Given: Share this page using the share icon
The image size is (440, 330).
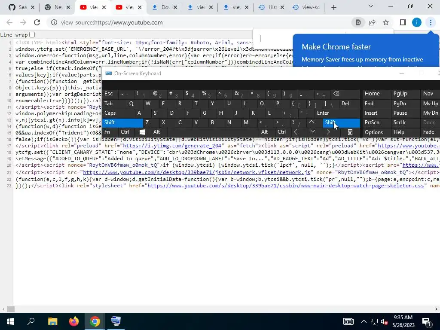Looking at the screenshot, I should (372, 22).
